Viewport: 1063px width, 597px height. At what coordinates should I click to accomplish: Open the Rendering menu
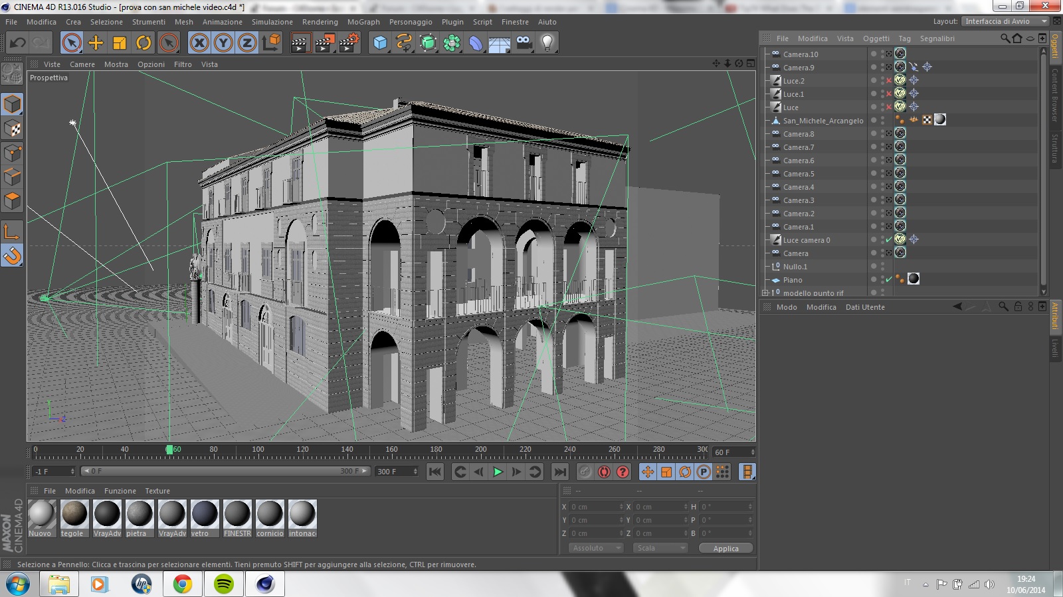point(320,22)
